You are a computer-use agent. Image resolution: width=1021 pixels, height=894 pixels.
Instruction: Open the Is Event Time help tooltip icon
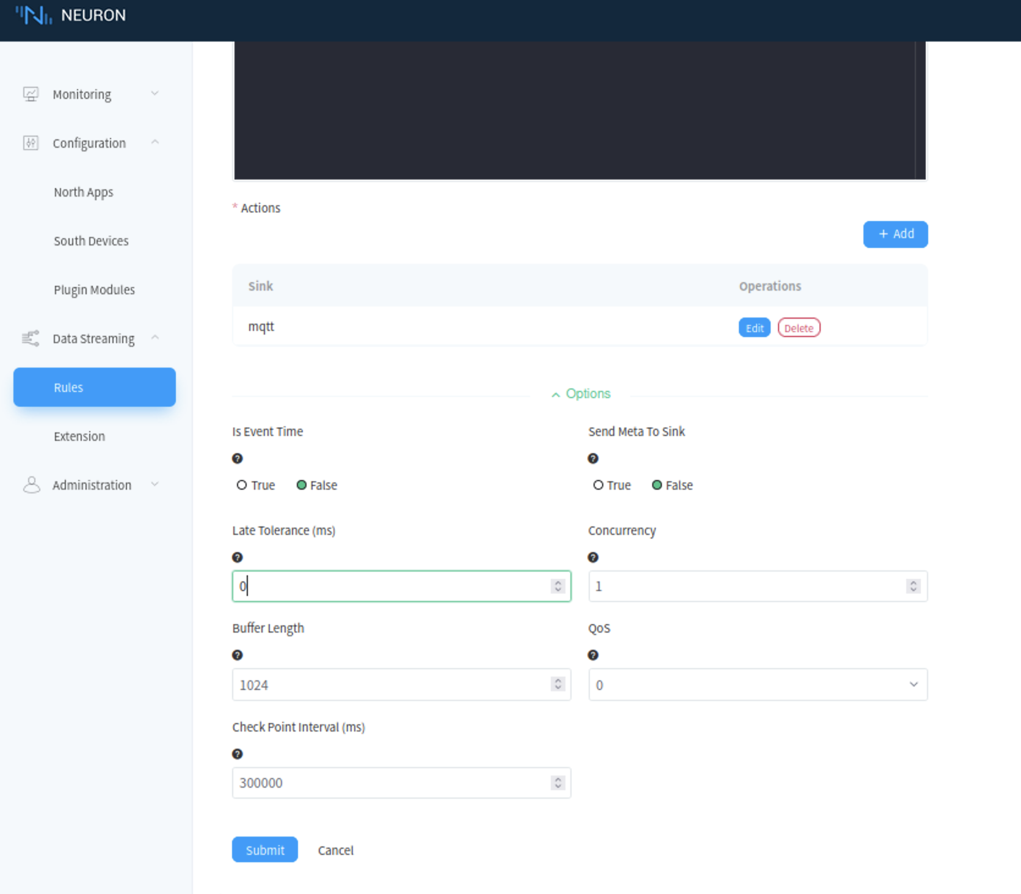[238, 459]
